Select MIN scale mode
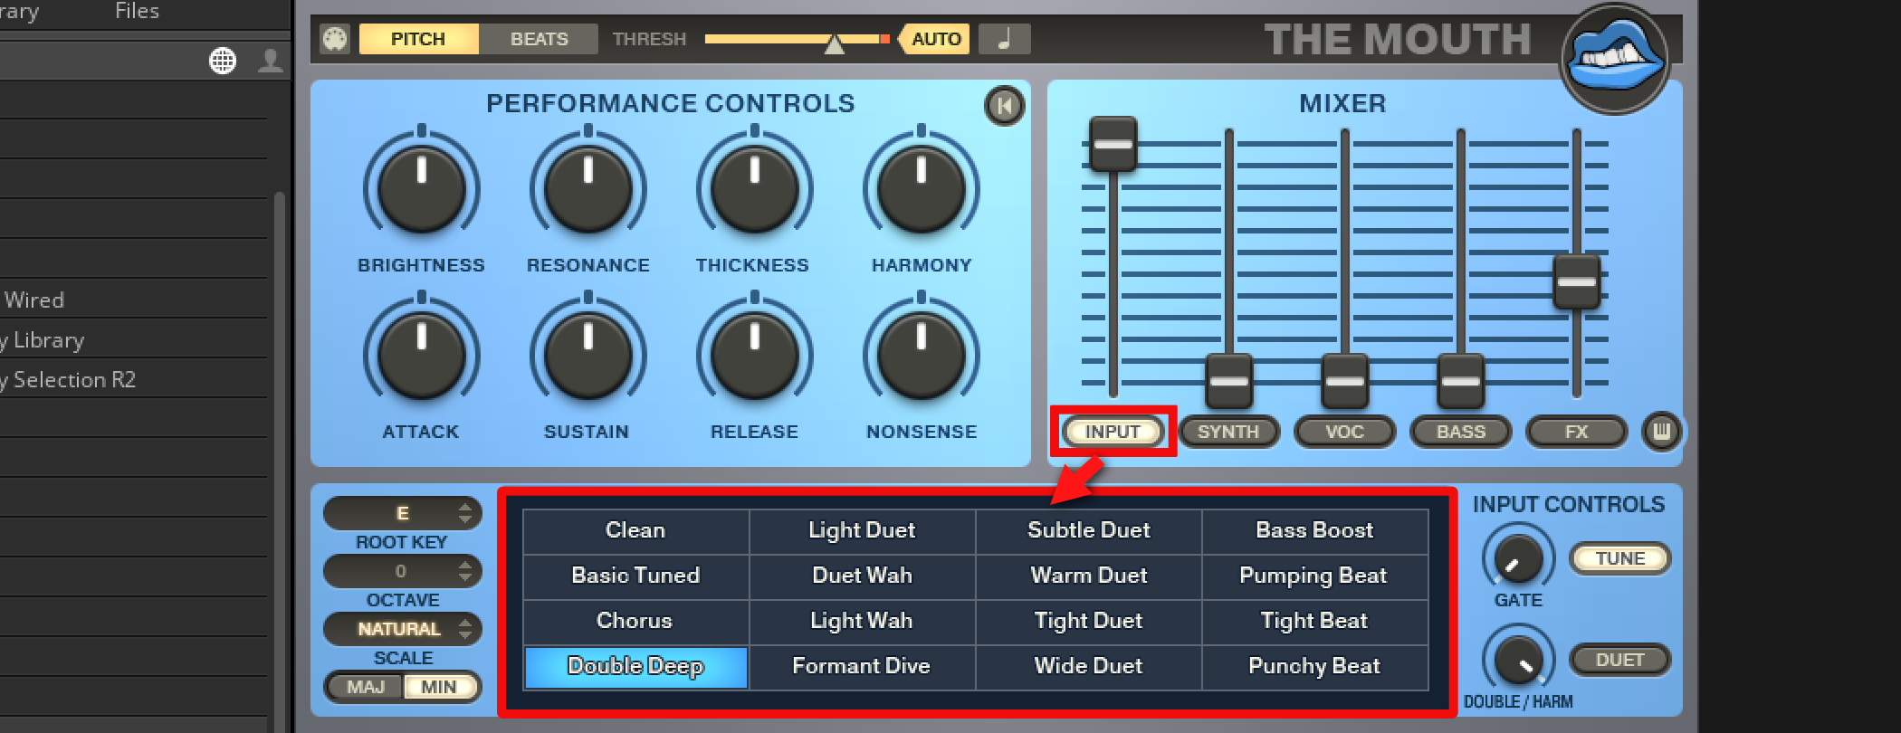The height and width of the screenshot is (733, 1901). 440,687
